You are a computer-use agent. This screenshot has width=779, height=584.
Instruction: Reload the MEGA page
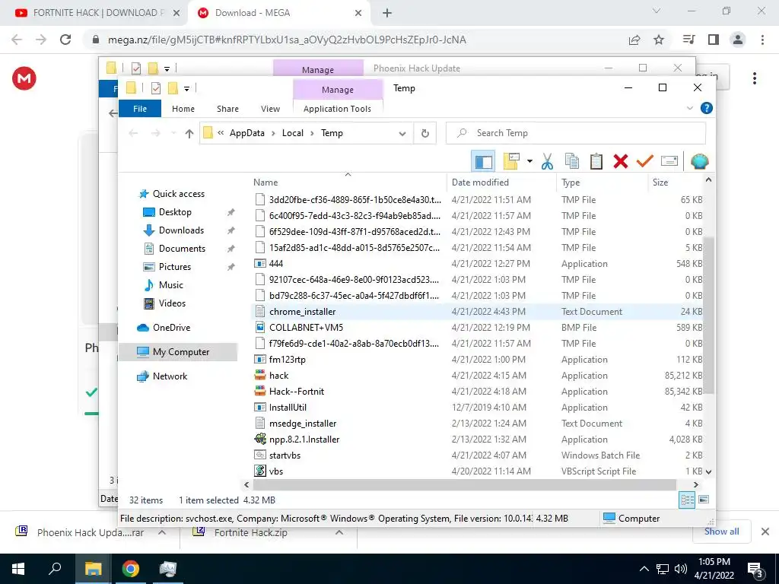click(x=65, y=40)
